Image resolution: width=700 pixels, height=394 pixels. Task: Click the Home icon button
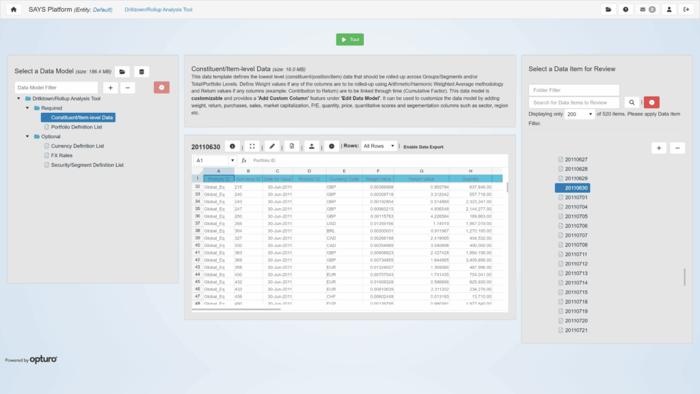(x=14, y=10)
